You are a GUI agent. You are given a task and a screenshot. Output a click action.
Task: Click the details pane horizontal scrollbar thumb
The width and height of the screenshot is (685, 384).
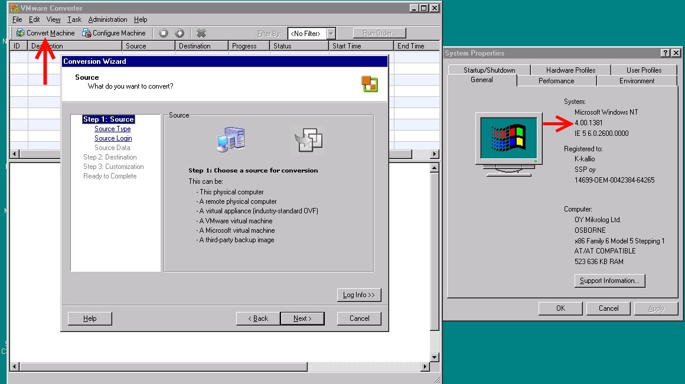click(164, 366)
